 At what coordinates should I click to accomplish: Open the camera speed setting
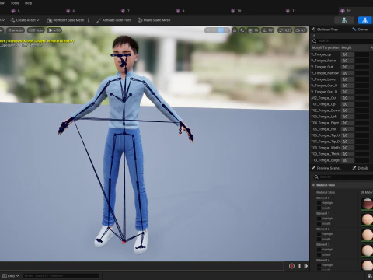point(301,30)
